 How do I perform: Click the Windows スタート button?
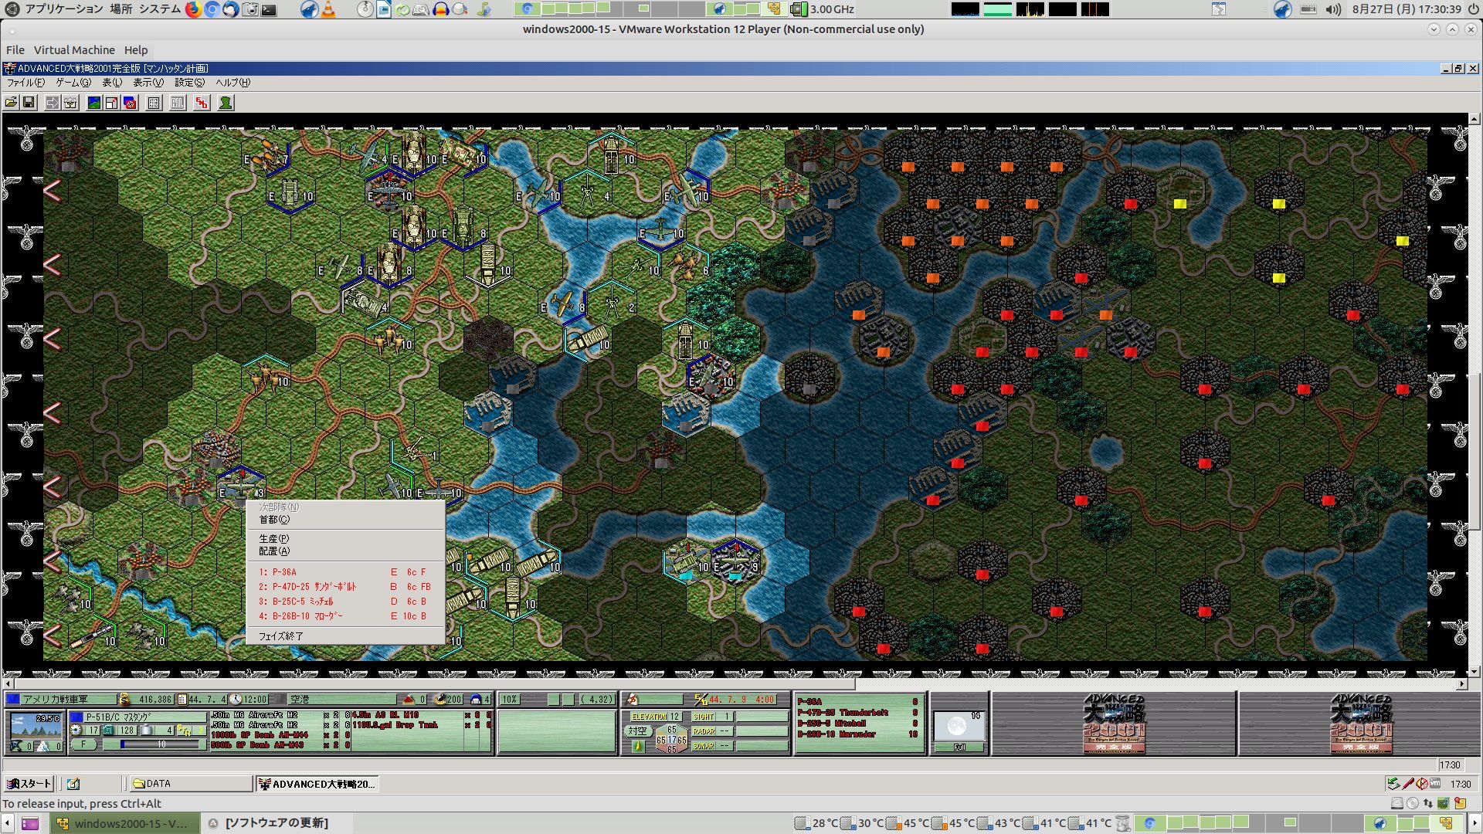coord(29,784)
